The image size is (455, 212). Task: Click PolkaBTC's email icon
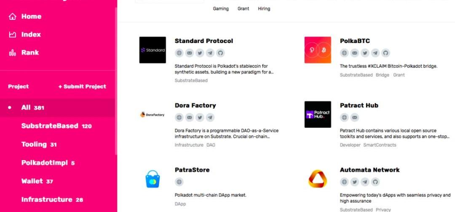[x=355, y=53]
